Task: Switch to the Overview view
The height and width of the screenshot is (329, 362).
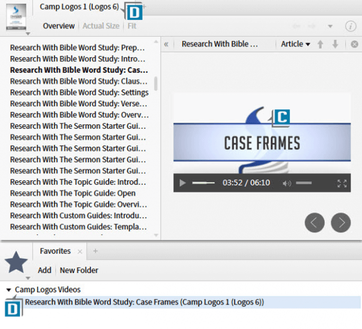Action: pos(58,26)
